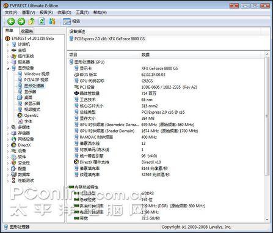Click the 软件 icon in tree

tap(13, 157)
